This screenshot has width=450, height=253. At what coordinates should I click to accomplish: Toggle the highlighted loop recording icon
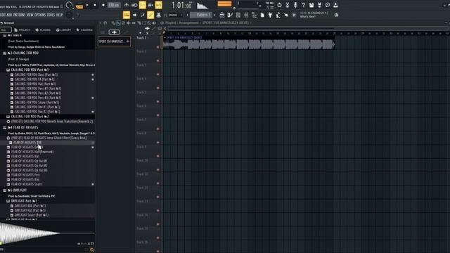pyautogui.click(x=158, y=5)
